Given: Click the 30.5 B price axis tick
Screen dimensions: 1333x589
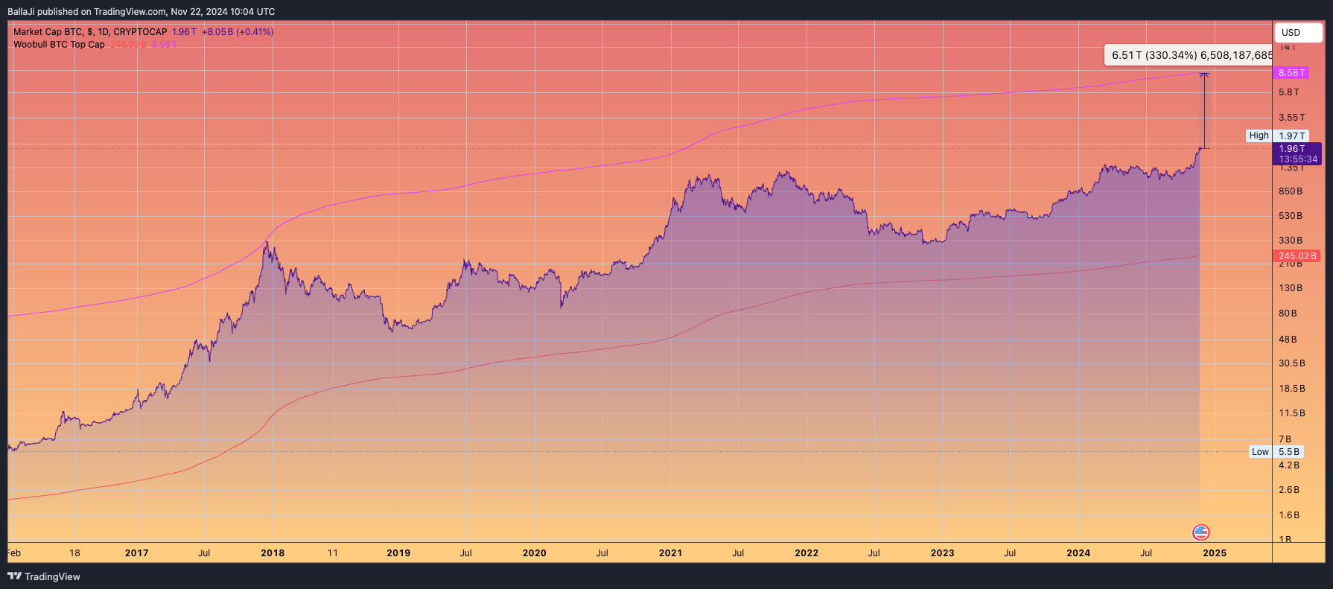Looking at the screenshot, I should pos(1291,363).
